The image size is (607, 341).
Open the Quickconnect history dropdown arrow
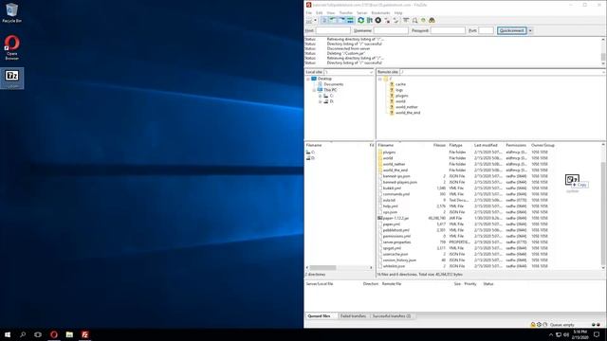[530, 30]
